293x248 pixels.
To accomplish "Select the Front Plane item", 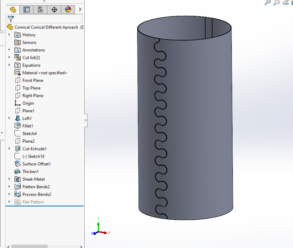I will pos(33,80).
